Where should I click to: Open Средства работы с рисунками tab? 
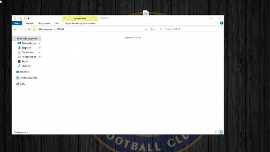point(80,23)
